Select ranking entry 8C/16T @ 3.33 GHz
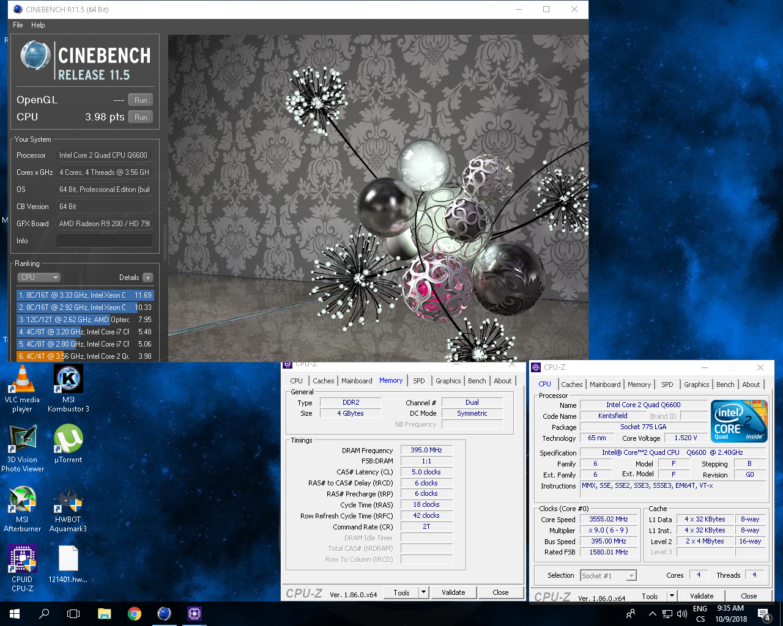783x626 pixels. (x=85, y=295)
